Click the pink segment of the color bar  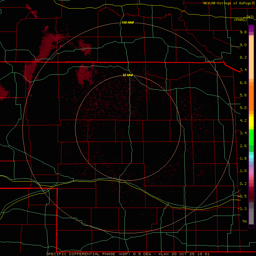tap(251, 172)
